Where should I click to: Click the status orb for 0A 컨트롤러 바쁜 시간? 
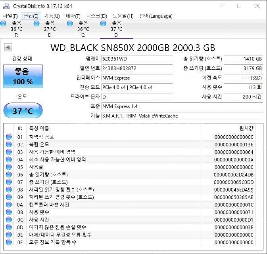(x=9, y=205)
